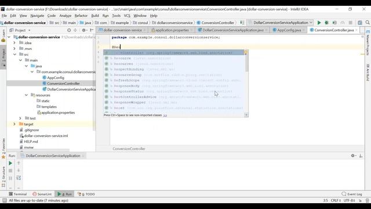Click the Stop icon in main toolbar
Viewport: 371px width, 209px height.
pos(350,23)
